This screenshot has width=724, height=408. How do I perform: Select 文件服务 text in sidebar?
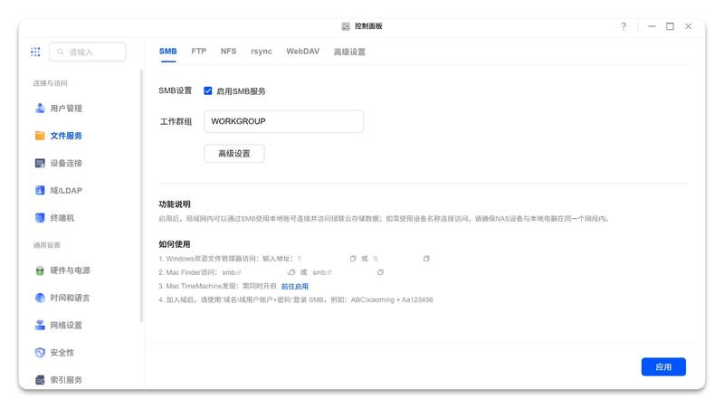(x=66, y=136)
